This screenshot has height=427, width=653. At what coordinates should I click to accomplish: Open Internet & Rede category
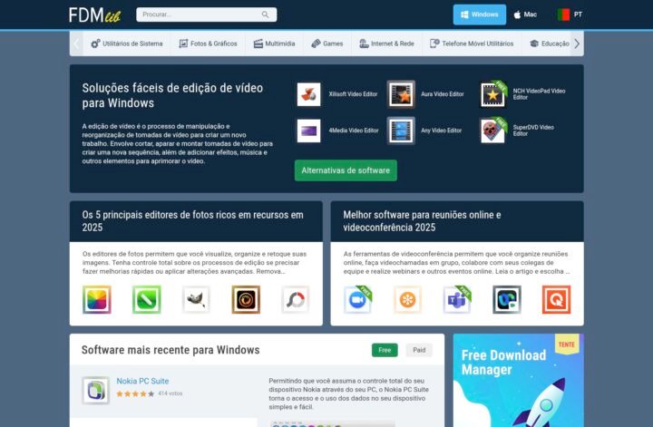[386, 44]
